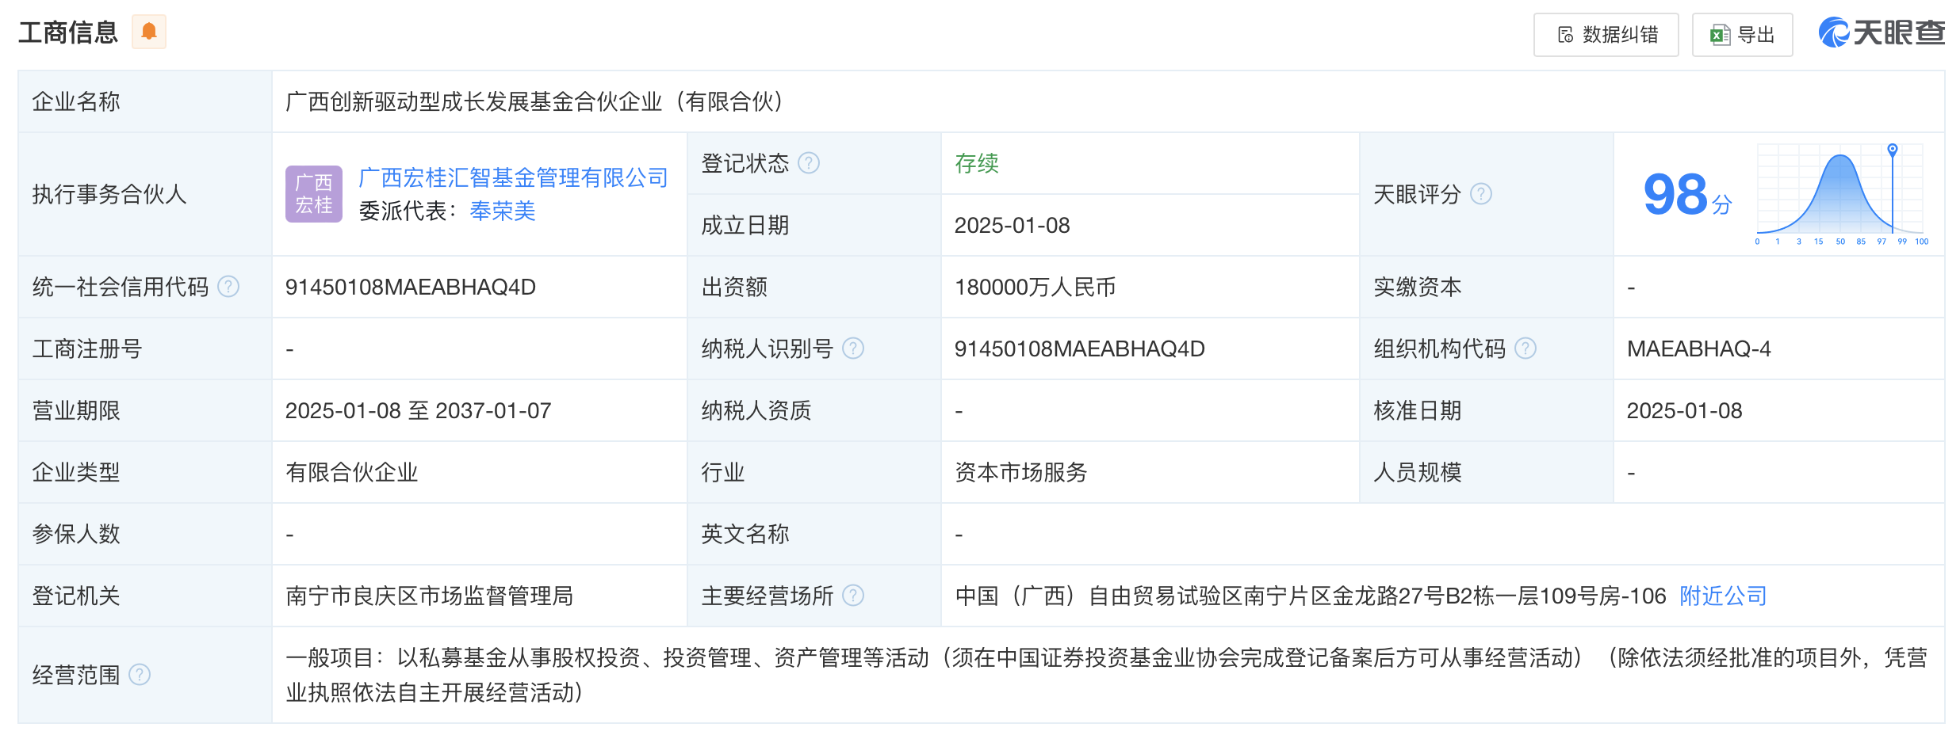The width and height of the screenshot is (1960, 735).
Task: Open the 奉荣美 representative link
Action: pos(503,211)
